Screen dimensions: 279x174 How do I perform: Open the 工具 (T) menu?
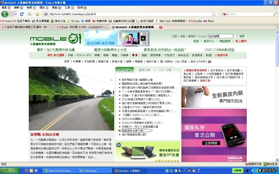69,8
